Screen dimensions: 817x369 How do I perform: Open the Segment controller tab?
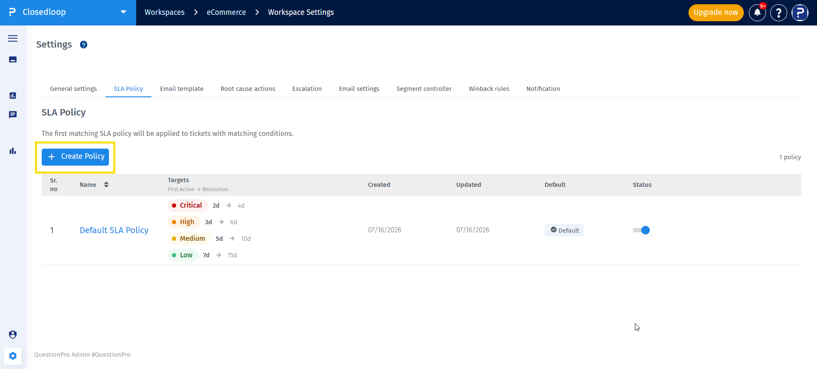pos(424,89)
